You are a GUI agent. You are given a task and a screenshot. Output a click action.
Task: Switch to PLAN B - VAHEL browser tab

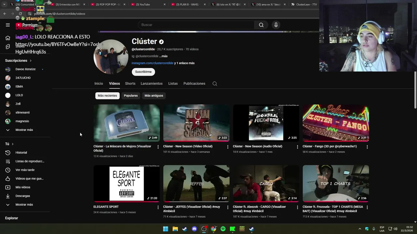click(x=188, y=5)
